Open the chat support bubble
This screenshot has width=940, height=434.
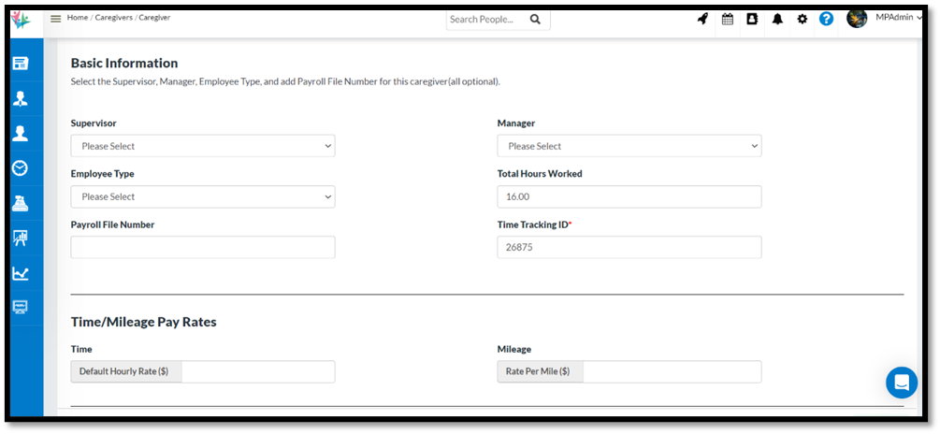tap(902, 383)
